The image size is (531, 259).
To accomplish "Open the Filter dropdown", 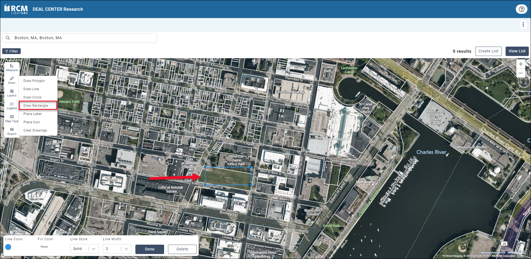I will (12, 51).
